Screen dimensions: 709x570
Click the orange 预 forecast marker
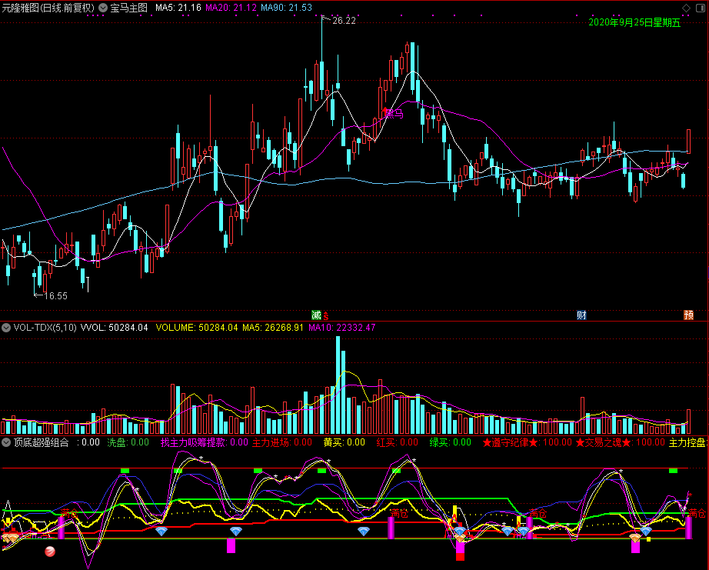pyautogui.click(x=688, y=315)
